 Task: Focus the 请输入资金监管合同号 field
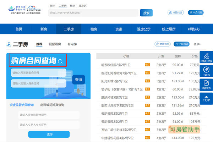pos(49,115)
